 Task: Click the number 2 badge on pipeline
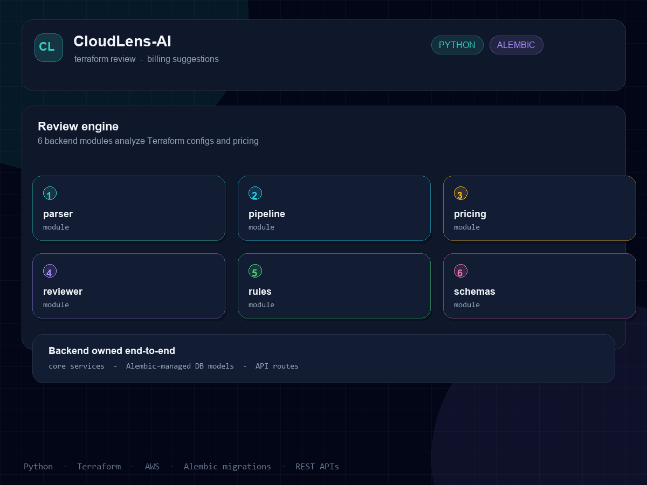[255, 193]
